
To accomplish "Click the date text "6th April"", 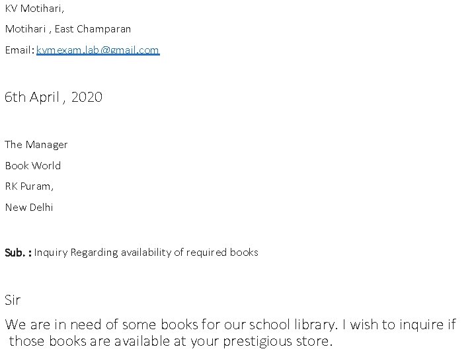I will click(32, 97).
